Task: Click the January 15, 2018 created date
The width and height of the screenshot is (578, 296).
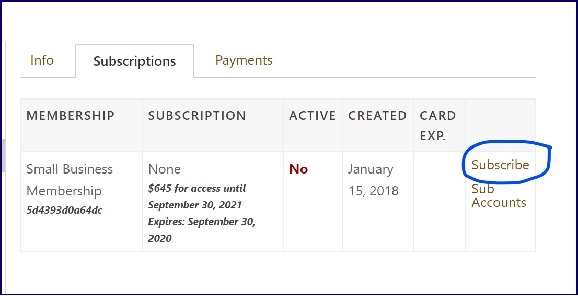Action: click(x=373, y=180)
